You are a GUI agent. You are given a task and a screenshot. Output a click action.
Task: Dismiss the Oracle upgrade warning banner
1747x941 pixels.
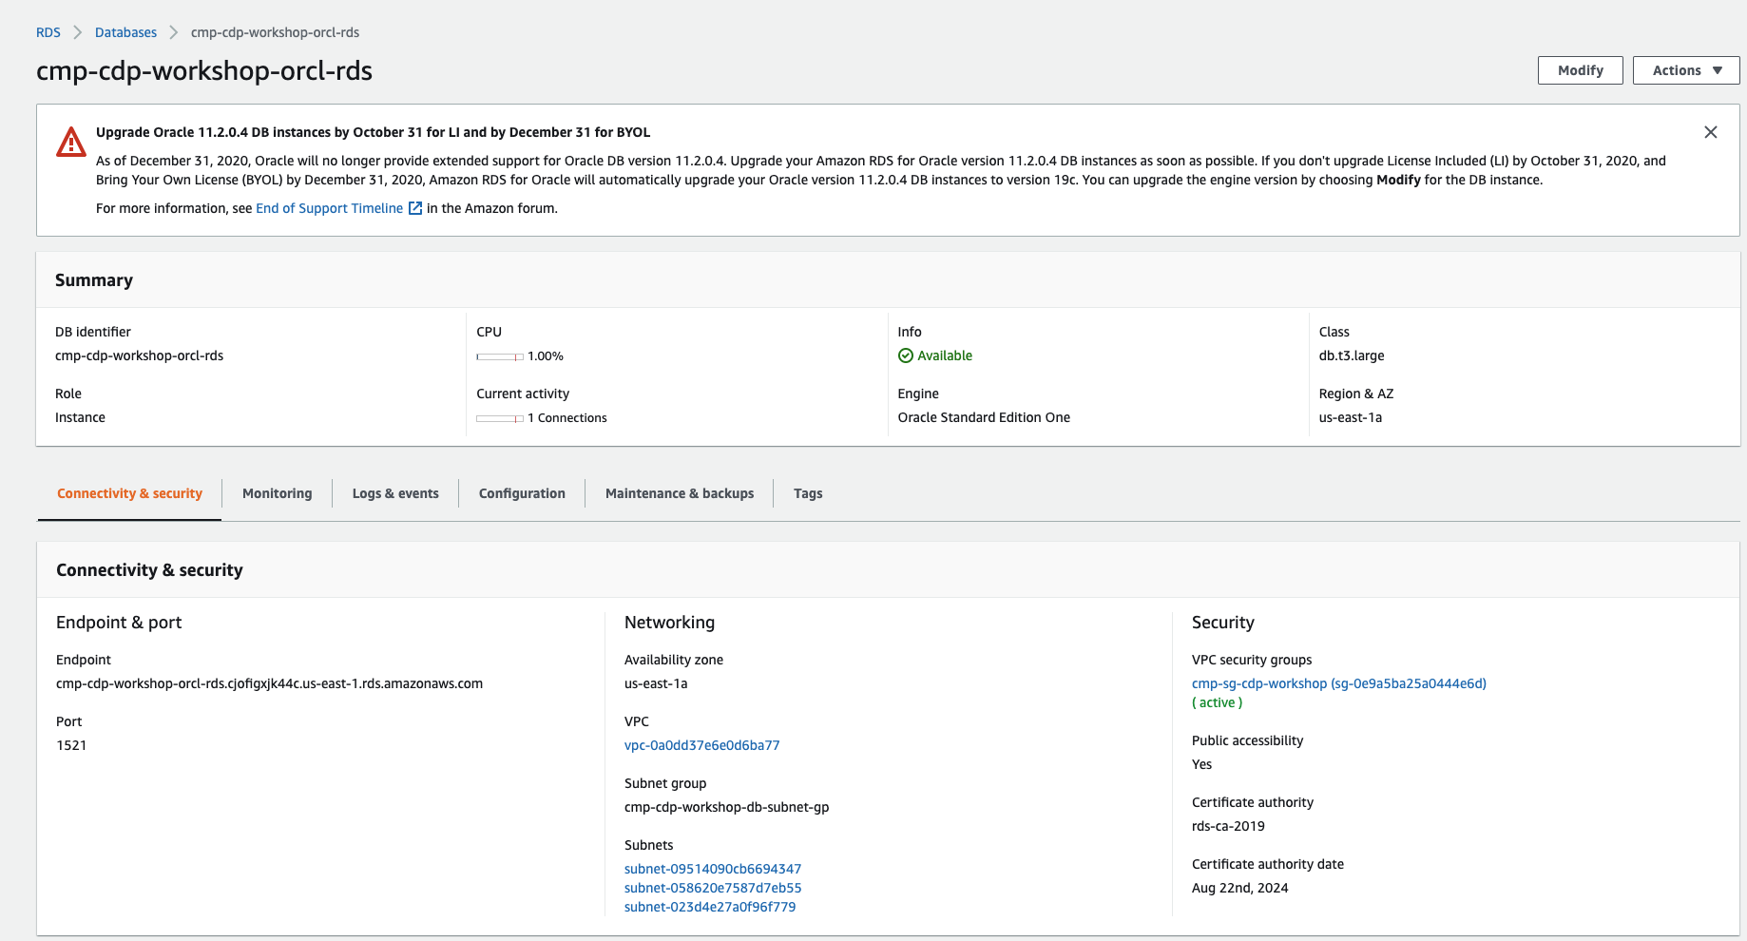coord(1710,132)
